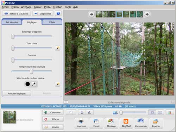Image resolution: width=176 pixels, height=132 pixels.
Task: Rotate photo counterclockwise
Action: point(82,113)
